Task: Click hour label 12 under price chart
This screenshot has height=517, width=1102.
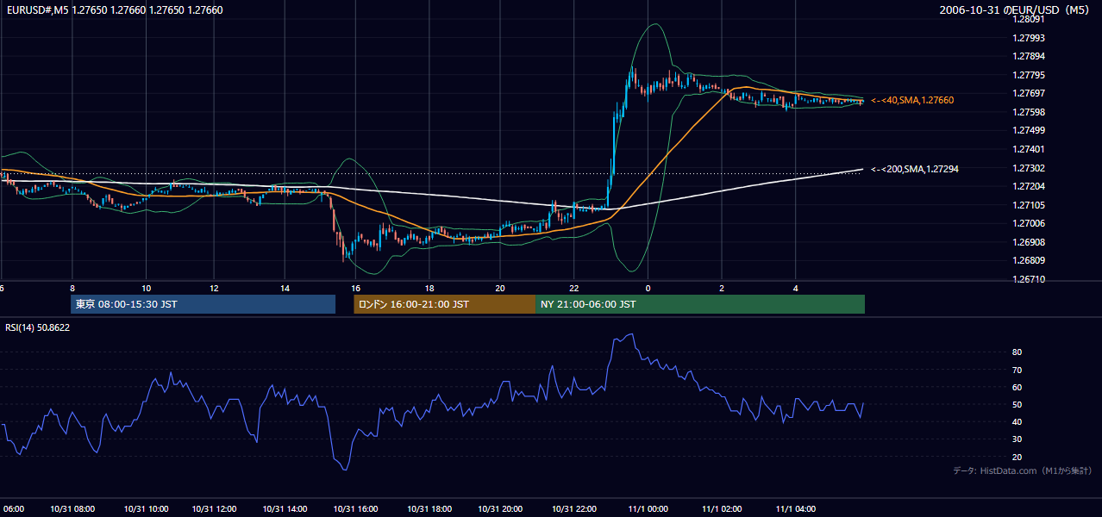Action: (214, 288)
